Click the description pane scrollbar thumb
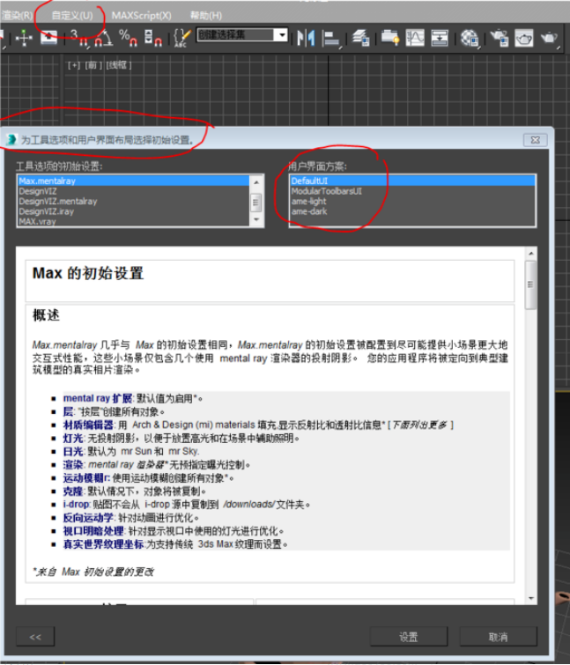This screenshot has height=665, width=570. tap(531, 285)
